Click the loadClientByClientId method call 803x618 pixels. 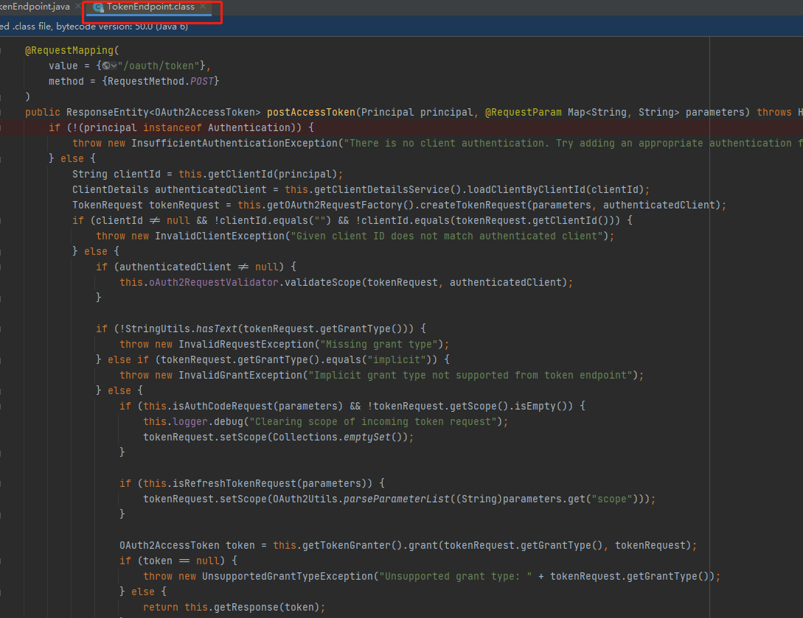(x=526, y=189)
